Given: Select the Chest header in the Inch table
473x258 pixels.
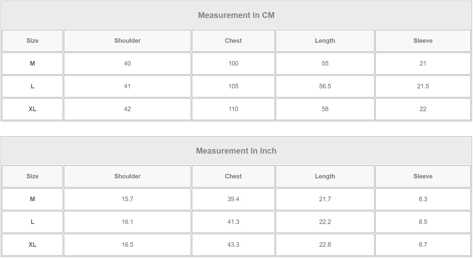Looking at the screenshot, I should 233,176.
